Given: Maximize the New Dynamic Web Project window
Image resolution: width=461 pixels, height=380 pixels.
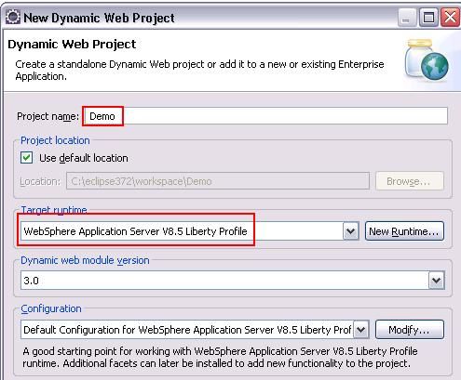Looking at the screenshot, I should click(x=428, y=18).
